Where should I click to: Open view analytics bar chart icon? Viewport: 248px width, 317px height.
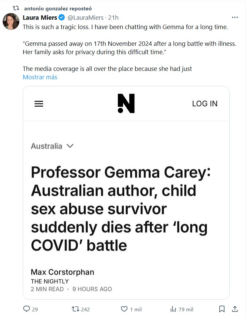173,309
